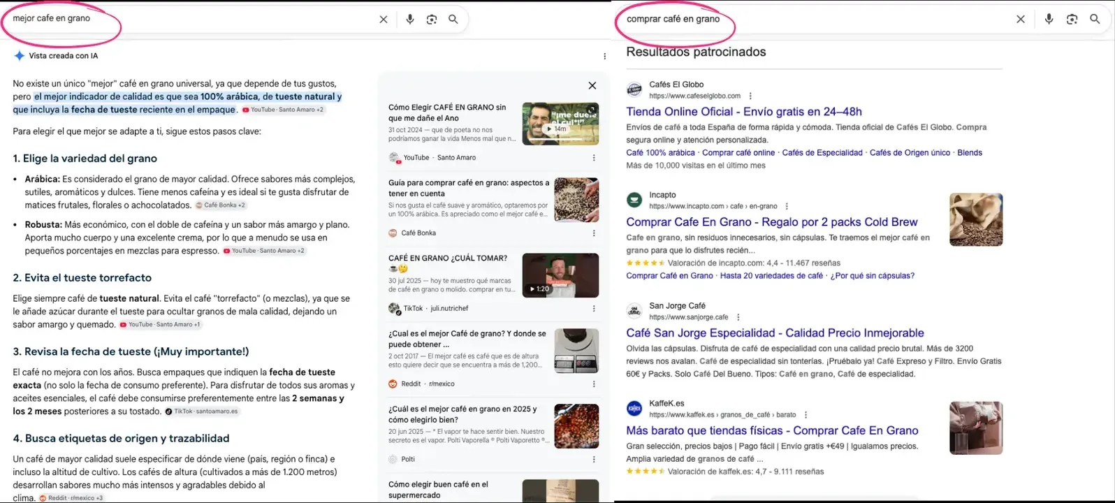The image size is (1115, 503).
Task: Open 'Cafés de Especialidad' sitelink
Action: coord(822,153)
